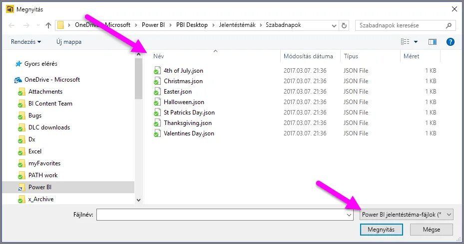
Task: Navigate to Microsoft in address path
Action: [x=117, y=25]
